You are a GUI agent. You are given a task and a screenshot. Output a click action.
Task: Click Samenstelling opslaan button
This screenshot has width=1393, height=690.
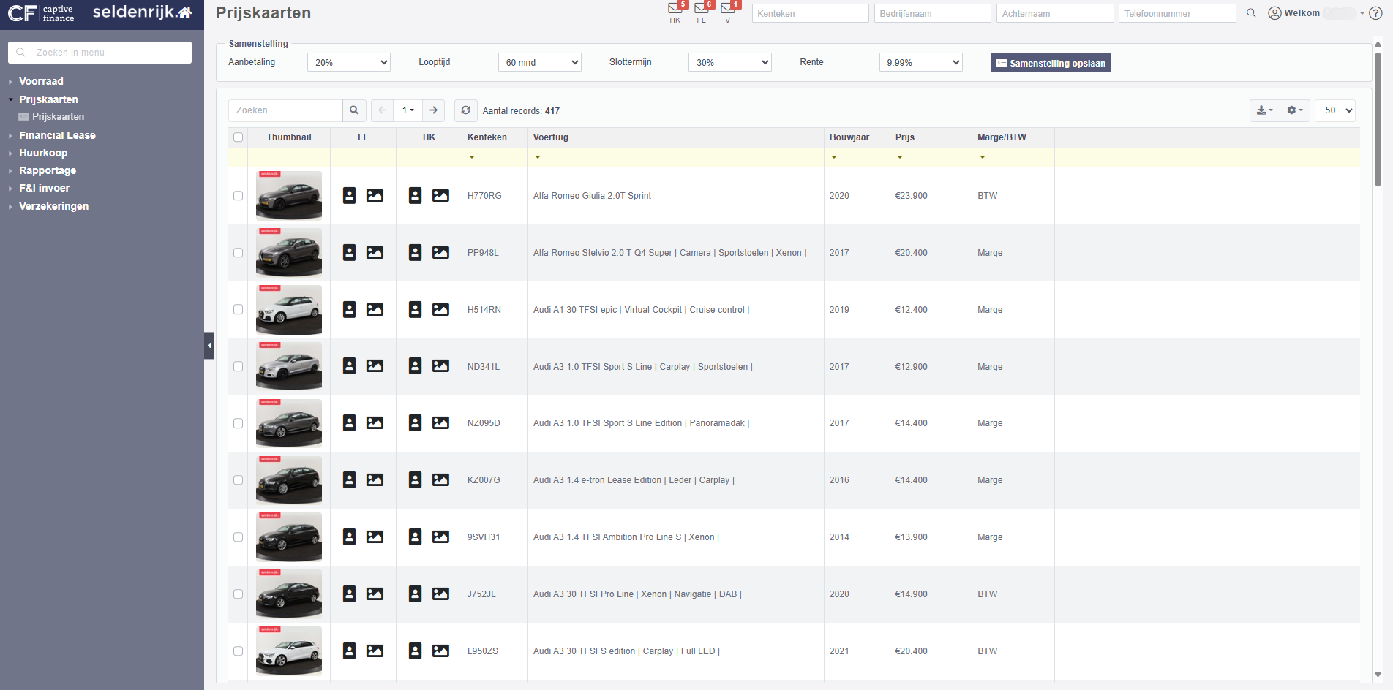tap(1051, 63)
